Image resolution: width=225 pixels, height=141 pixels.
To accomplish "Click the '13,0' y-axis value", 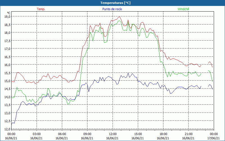I will pos(7,113).
